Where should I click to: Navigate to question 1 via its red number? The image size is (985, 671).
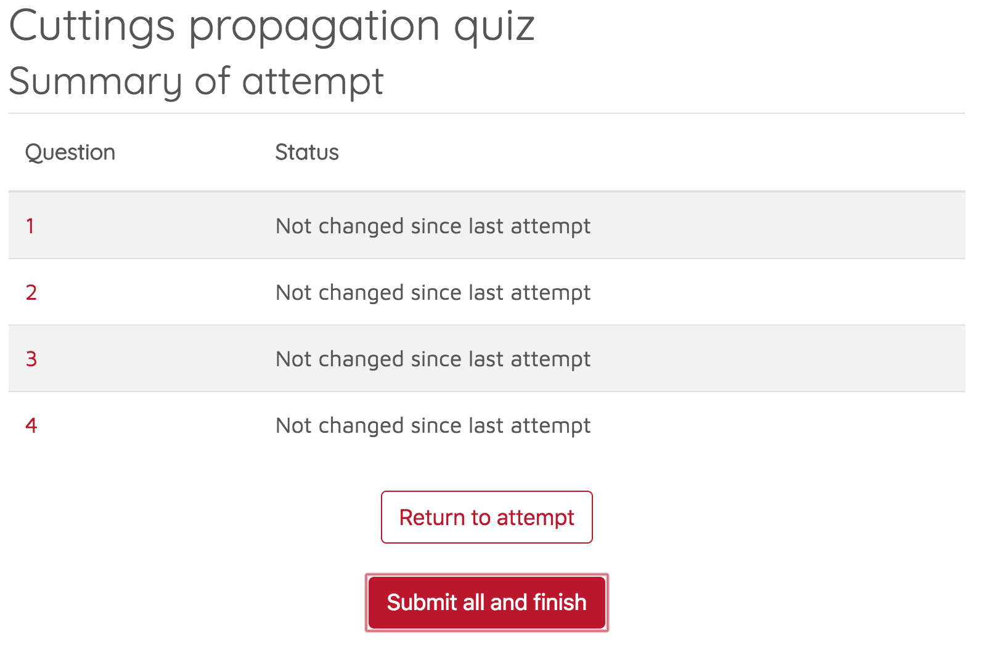pos(30,226)
